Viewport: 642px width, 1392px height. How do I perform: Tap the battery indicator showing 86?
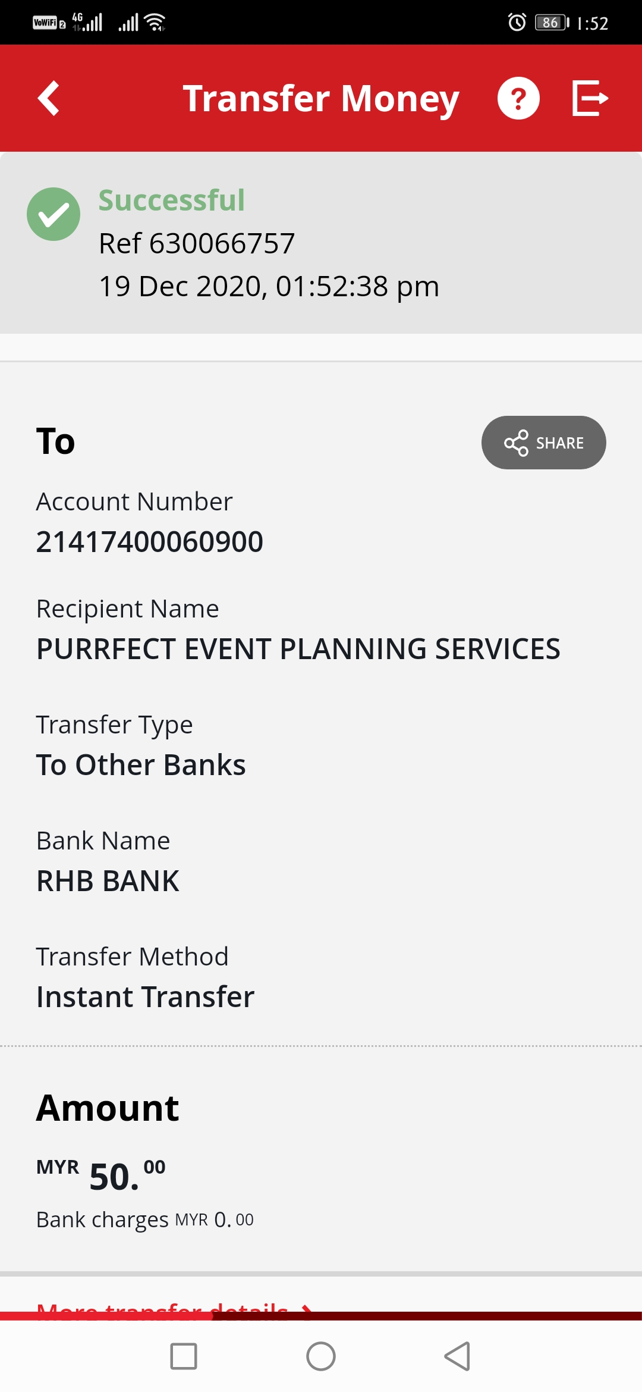point(552,23)
